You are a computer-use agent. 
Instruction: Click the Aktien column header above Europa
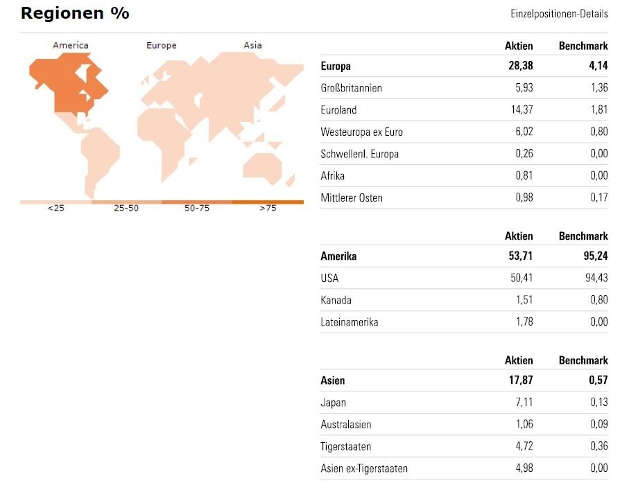(x=519, y=46)
